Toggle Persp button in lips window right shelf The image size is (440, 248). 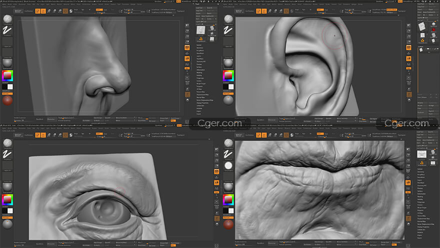click(407, 170)
